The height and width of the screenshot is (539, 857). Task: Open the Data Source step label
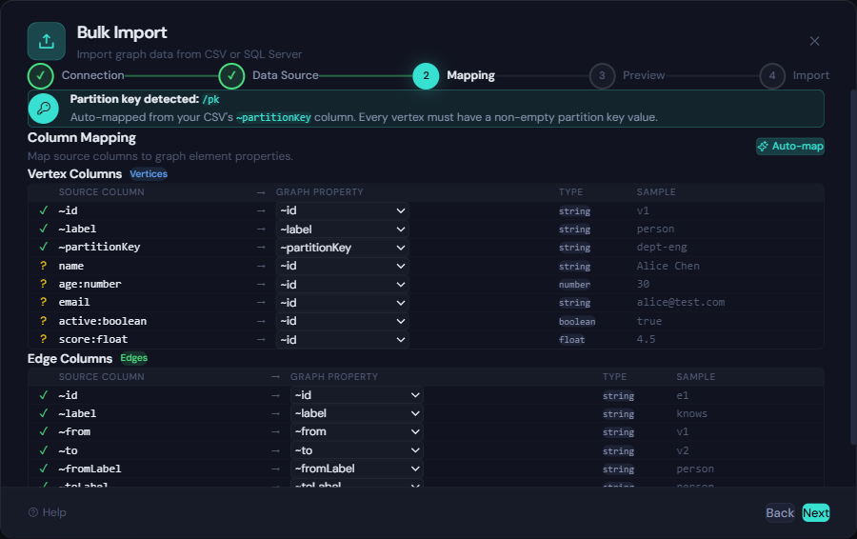[286, 75]
